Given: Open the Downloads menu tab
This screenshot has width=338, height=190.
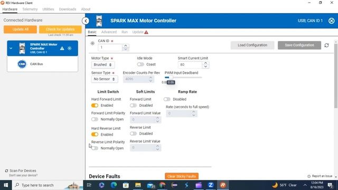Looking at the screenshot, I should [x=68, y=9].
